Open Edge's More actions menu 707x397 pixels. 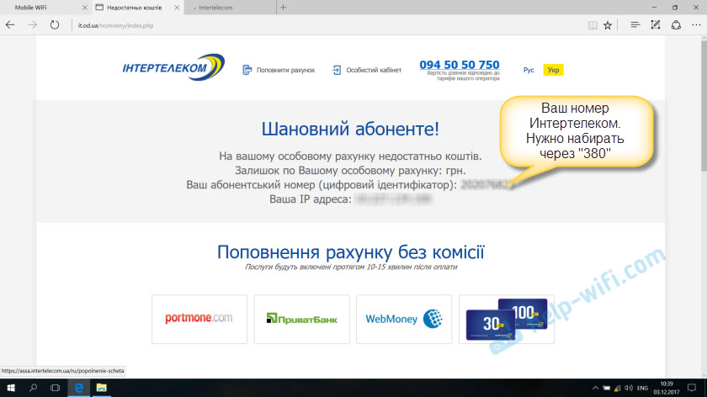coord(694,25)
